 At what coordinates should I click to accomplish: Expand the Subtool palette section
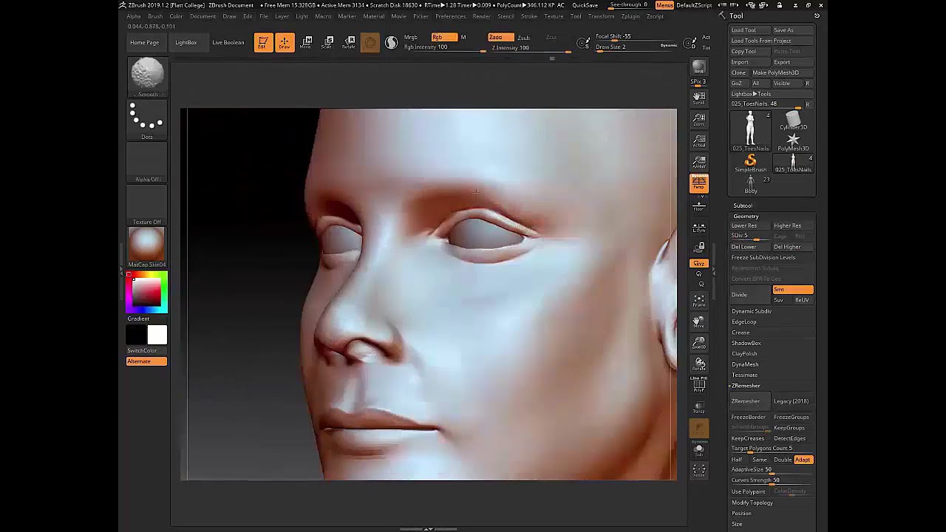coord(743,205)
